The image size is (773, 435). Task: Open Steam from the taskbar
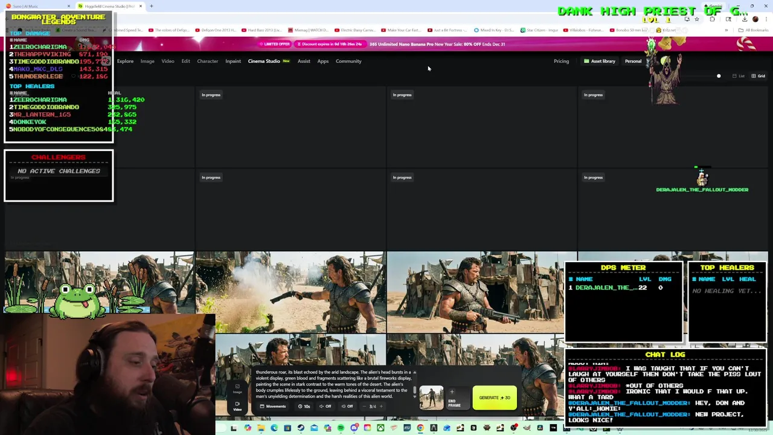301,428
